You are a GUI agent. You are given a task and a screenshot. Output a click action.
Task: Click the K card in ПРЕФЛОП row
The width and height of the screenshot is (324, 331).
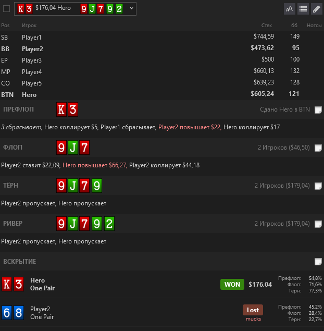click(x=61, y=109)
